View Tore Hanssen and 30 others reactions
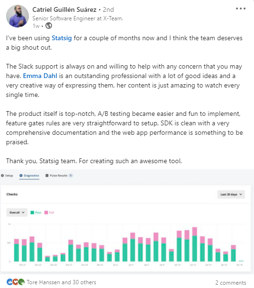Screen dimensions: 254x288 coord(61,282)
